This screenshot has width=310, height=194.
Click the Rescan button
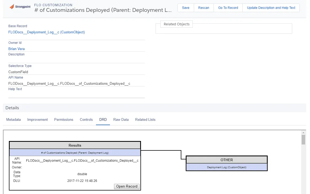click(204, 8)
